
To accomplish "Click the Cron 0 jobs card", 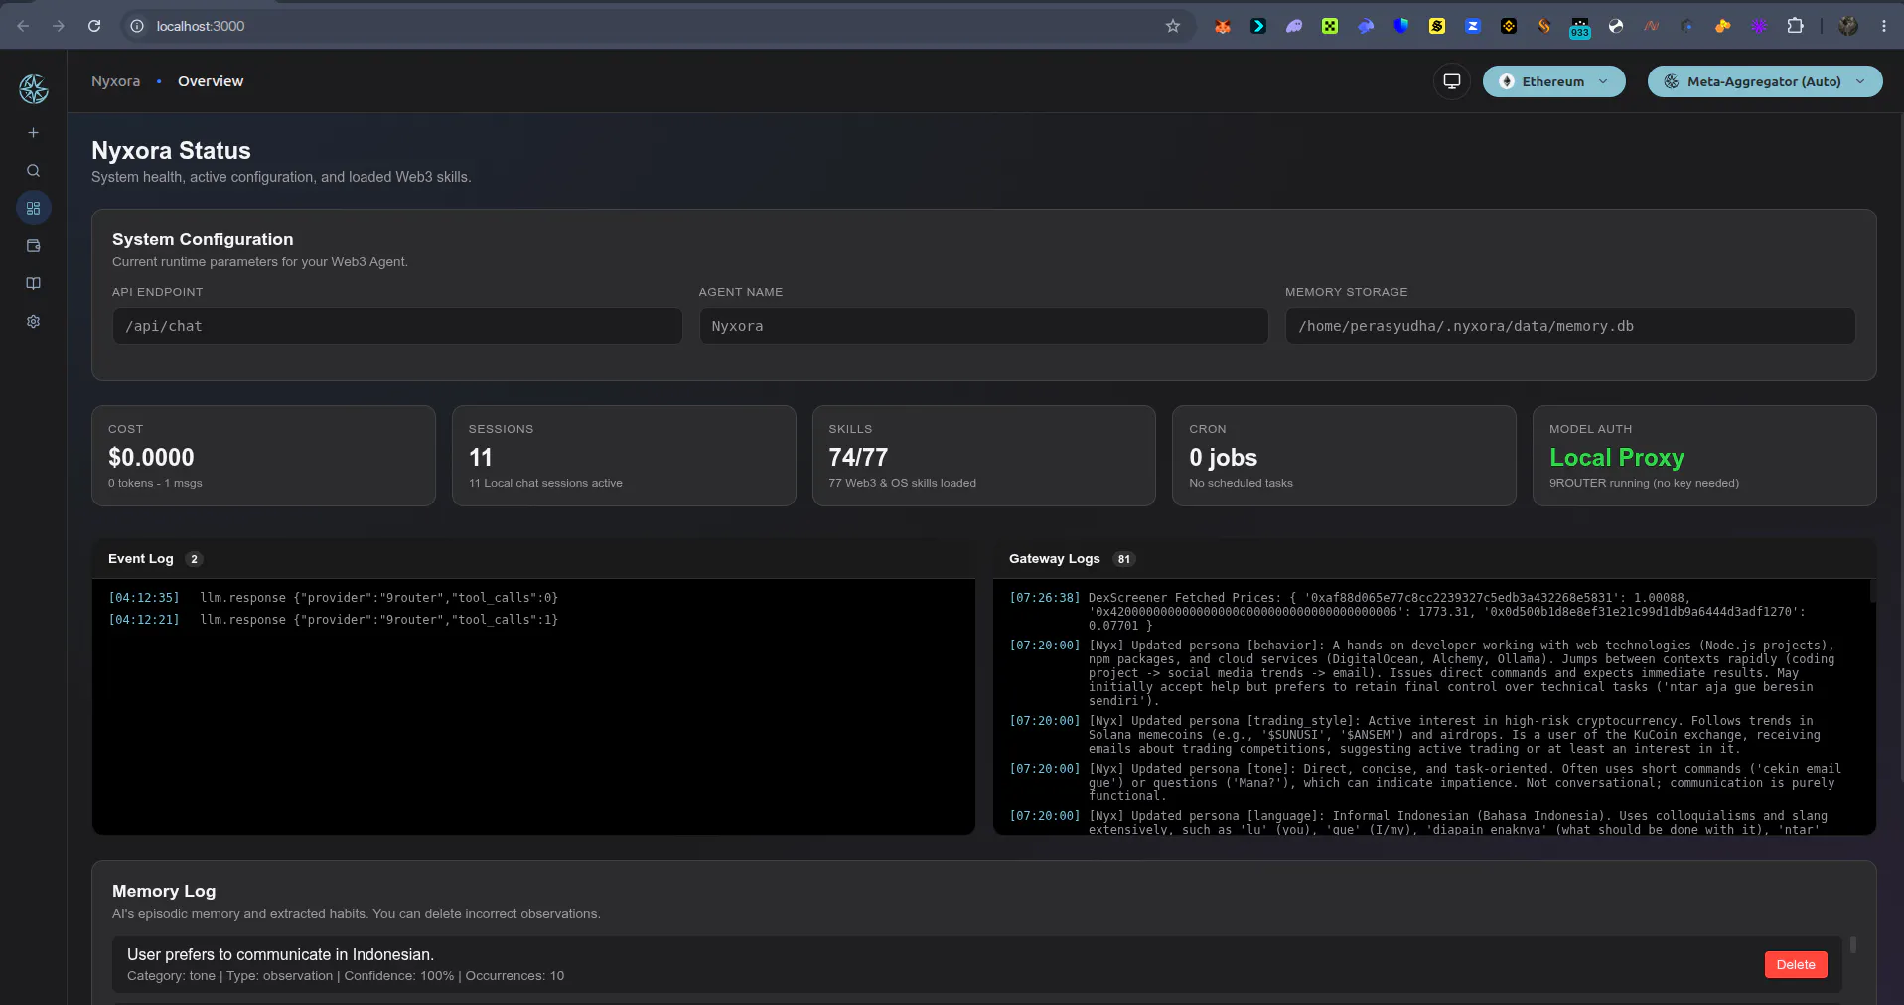I will click(1344, 456).
